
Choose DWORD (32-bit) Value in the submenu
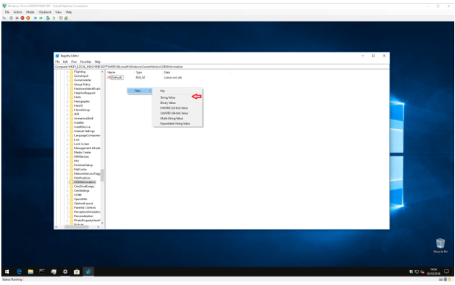pos(178,108)
